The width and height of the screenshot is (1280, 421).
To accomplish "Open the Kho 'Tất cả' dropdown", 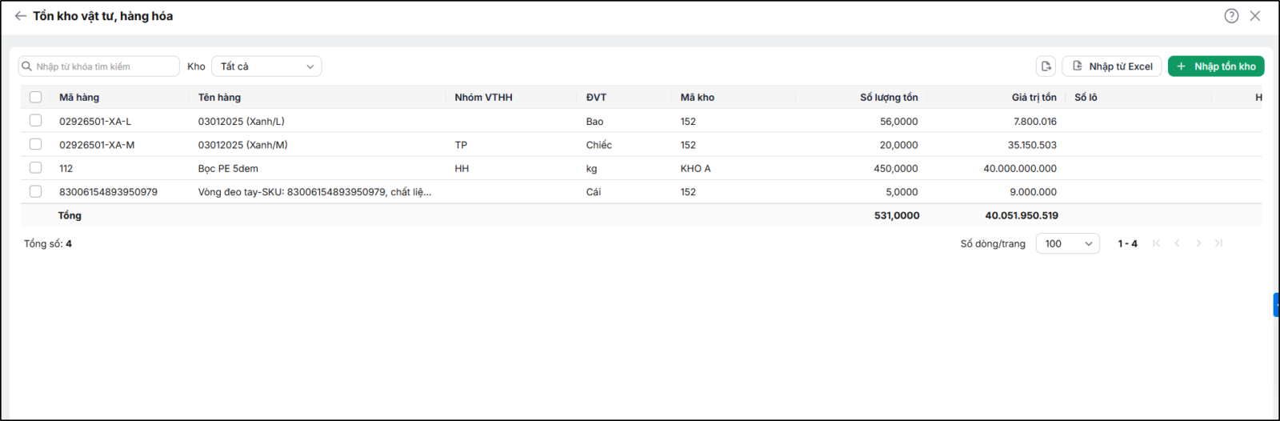I will pyautogui.click(x=266, y=66).
